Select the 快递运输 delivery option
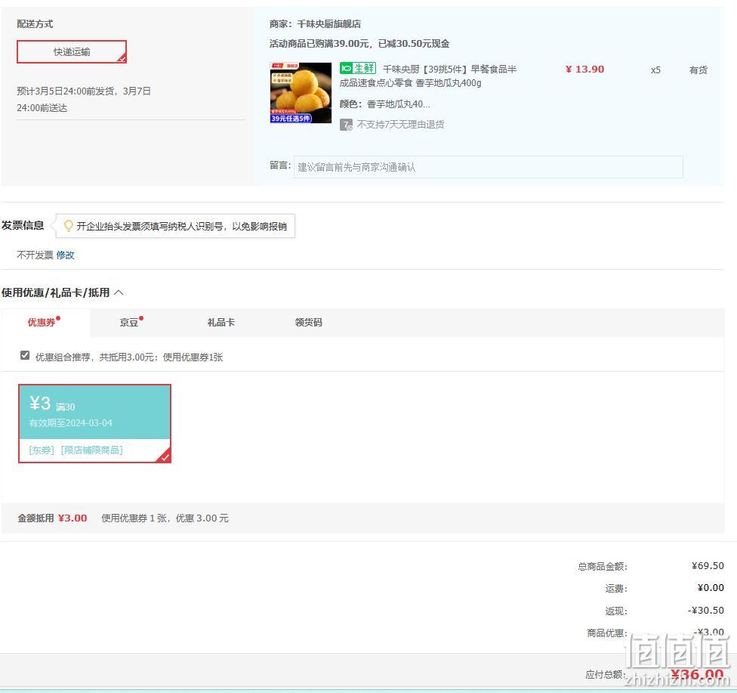 tap(72, 51)
